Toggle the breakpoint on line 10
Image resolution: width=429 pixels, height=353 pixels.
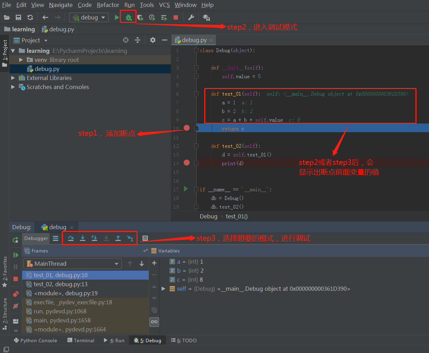click(187, 128)
